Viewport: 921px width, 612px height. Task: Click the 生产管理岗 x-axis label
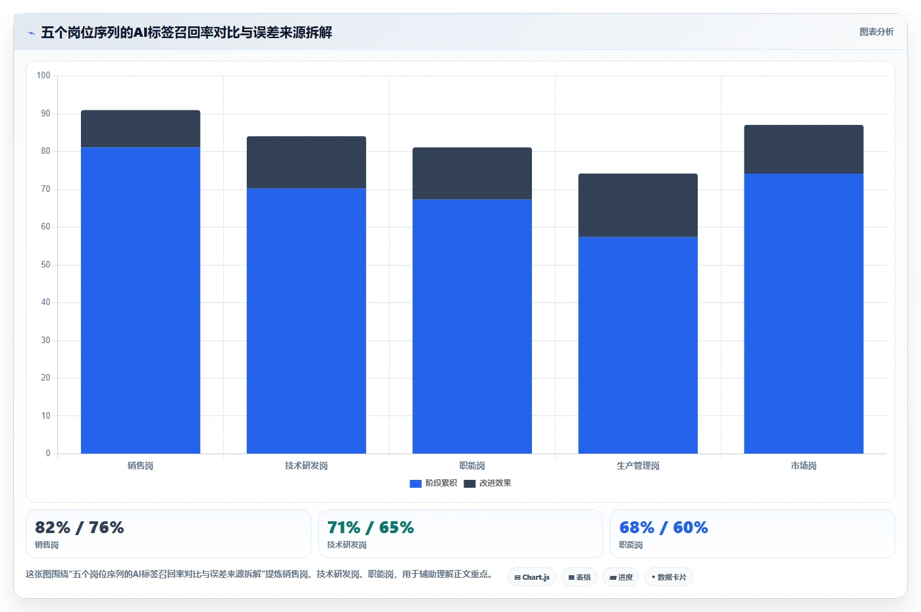pyautogui.click(x=638, y=465)
